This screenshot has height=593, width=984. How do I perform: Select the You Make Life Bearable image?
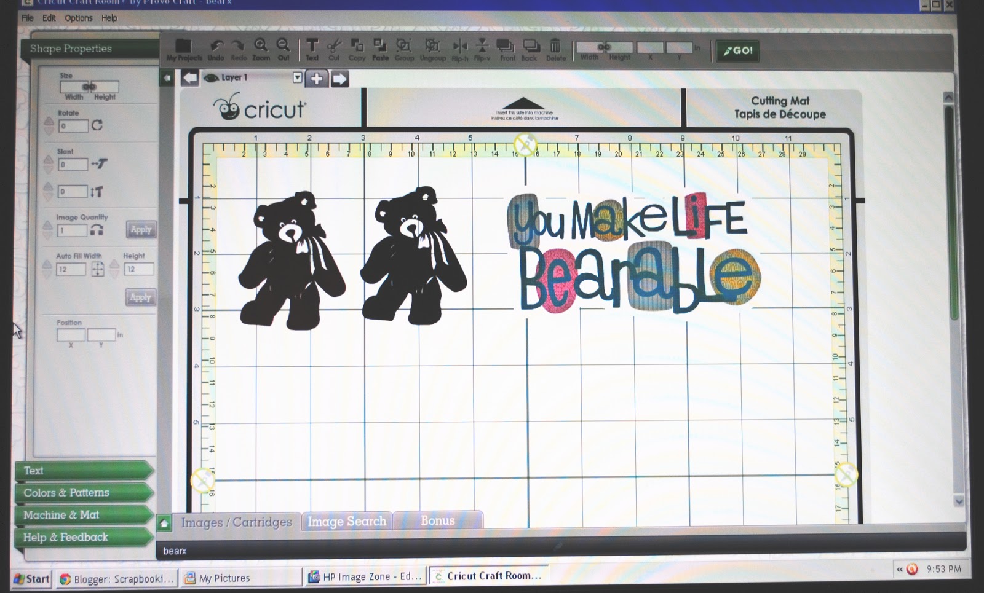point(635,253)
